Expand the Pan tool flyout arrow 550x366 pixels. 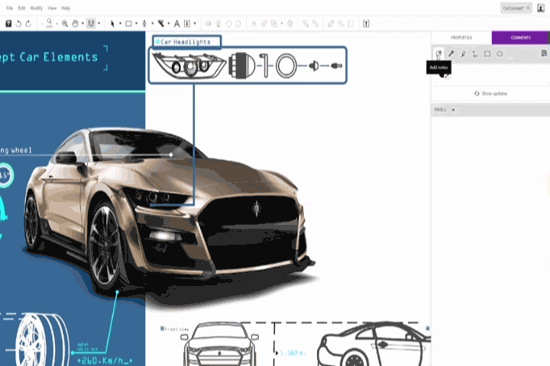pos(82,24)
